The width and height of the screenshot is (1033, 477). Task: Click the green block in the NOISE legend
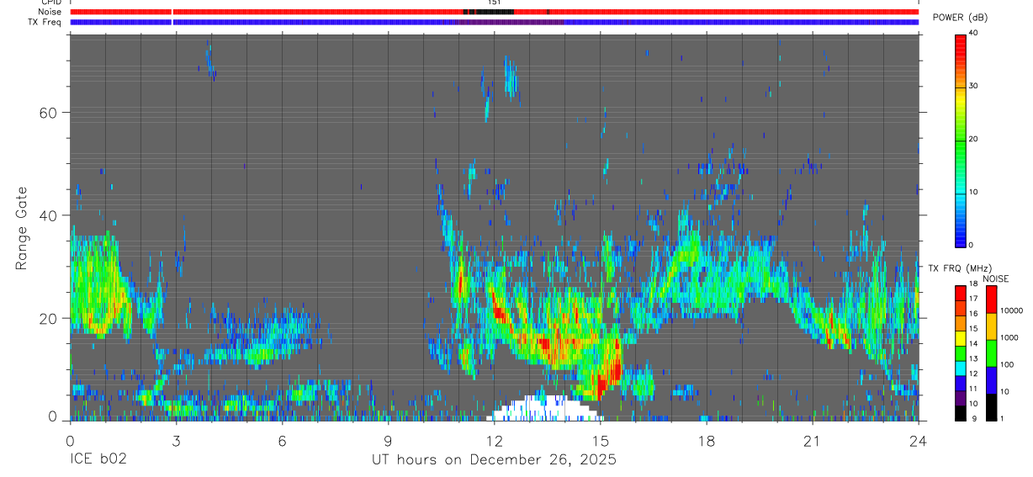(x=990, y=352)
